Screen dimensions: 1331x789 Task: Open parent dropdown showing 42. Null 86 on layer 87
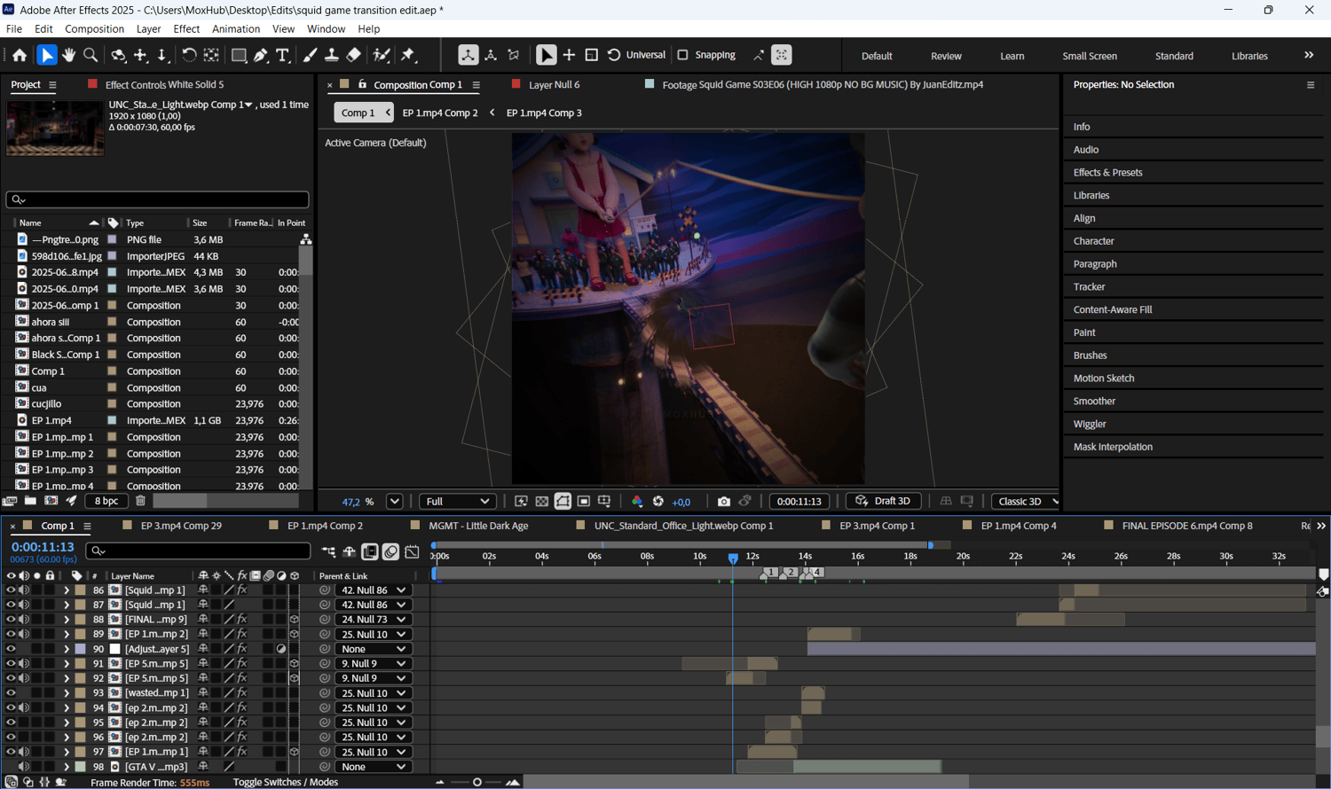coord(373,605)
